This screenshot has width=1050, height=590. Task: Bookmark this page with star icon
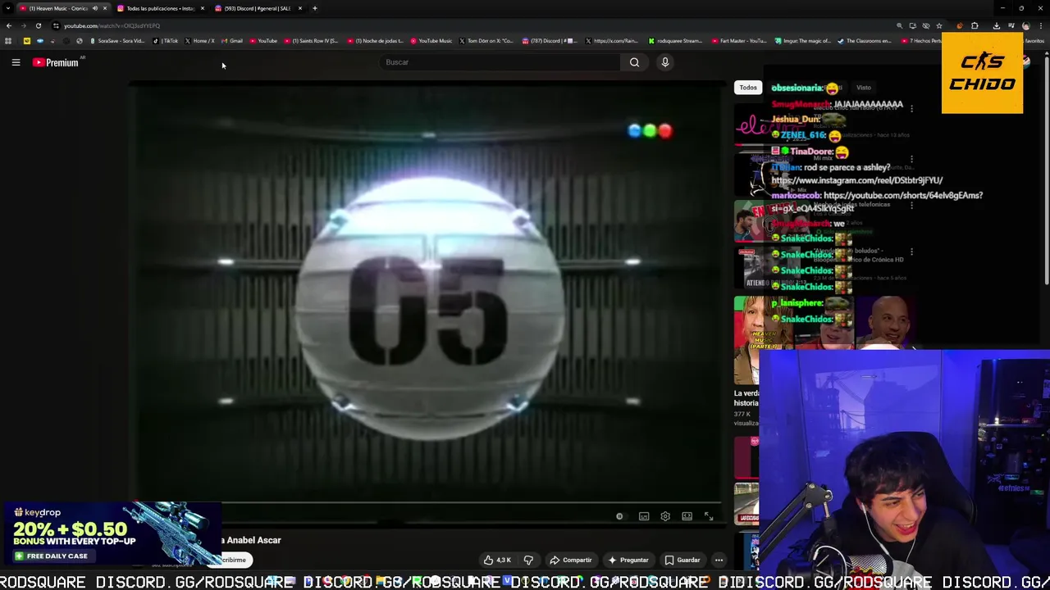pyautogui.click(x=939, y=25)
